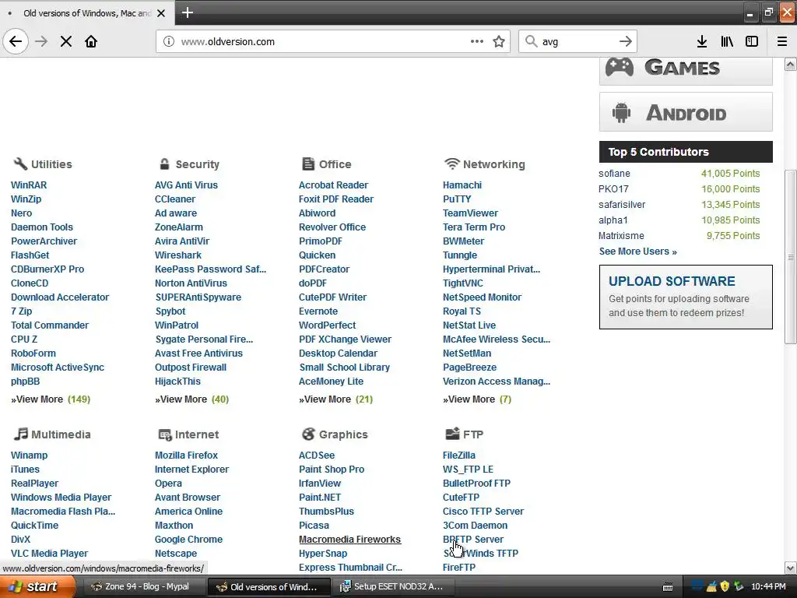Expand View More Security (40)
Screen dimensions: 797x598
pyautogui.click(x=192, y=399)
